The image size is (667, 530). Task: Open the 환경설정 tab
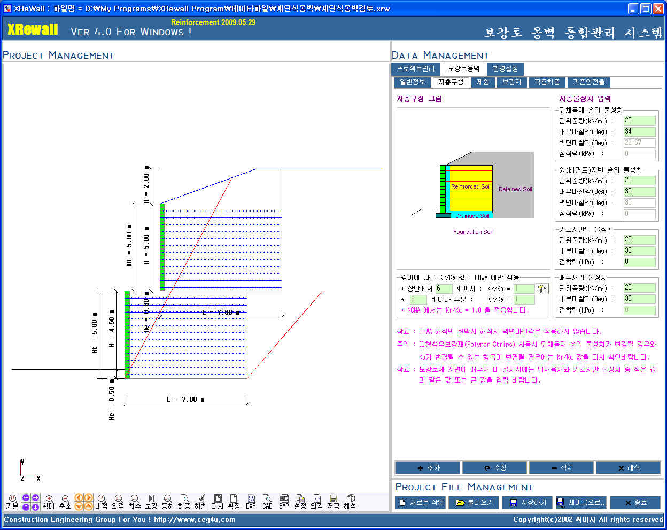505,69
